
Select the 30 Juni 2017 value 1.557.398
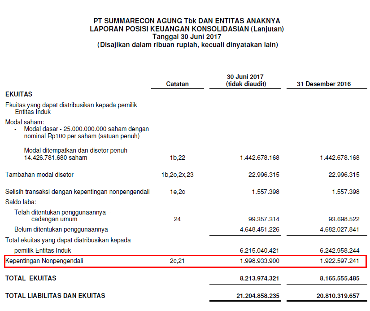(x=266, y=192)
